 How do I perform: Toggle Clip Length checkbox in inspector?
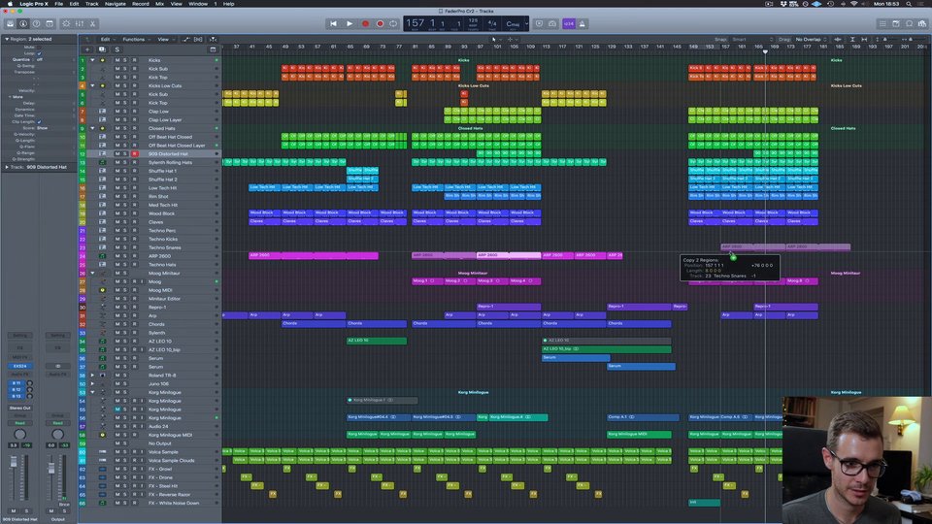coord(39,122)
